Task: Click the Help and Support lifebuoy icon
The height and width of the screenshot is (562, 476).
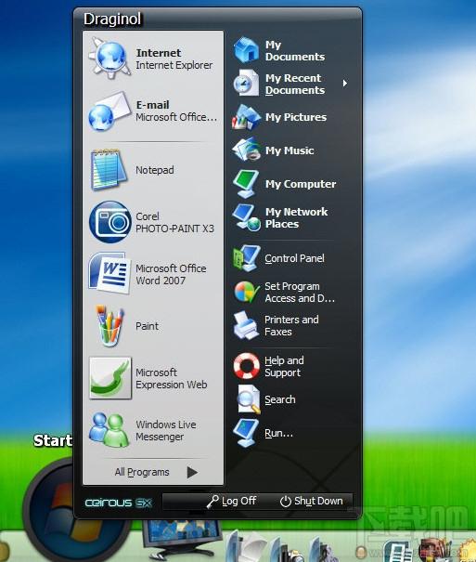Action: (x=246, y=366)
